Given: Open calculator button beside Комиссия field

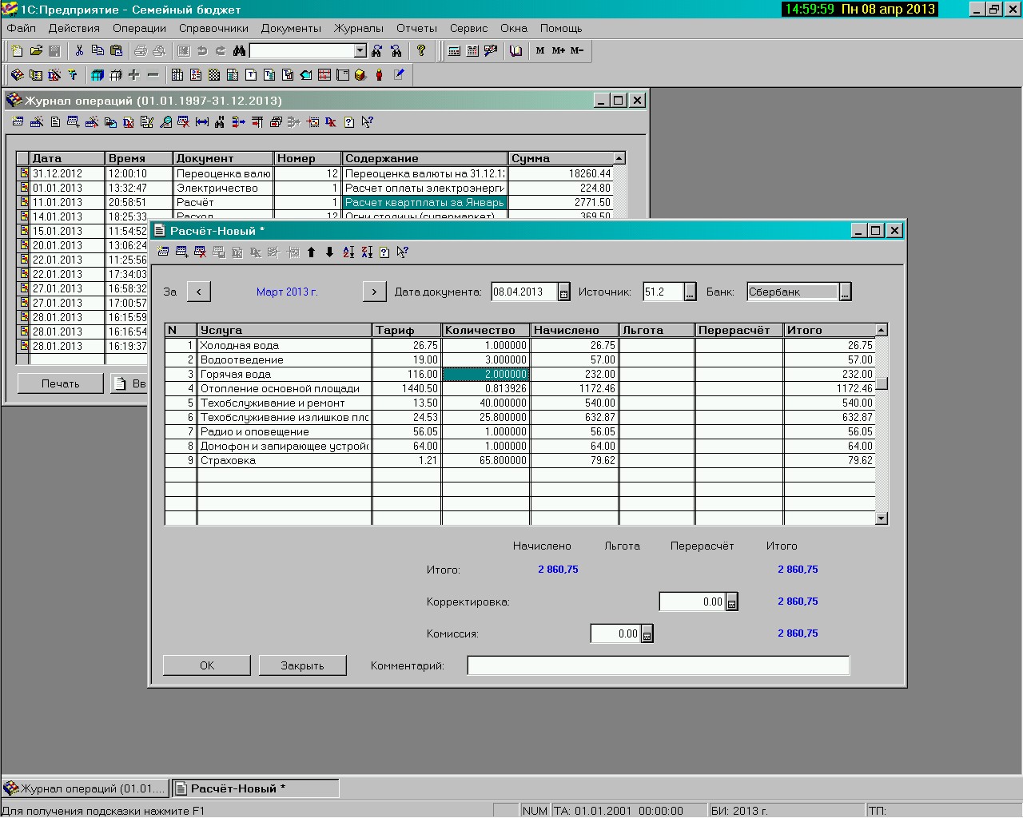Looking at the screenshot, I should (x=647, y=634).
